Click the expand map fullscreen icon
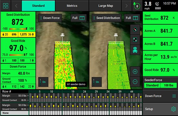178x116 pixels. pos(135,40)
